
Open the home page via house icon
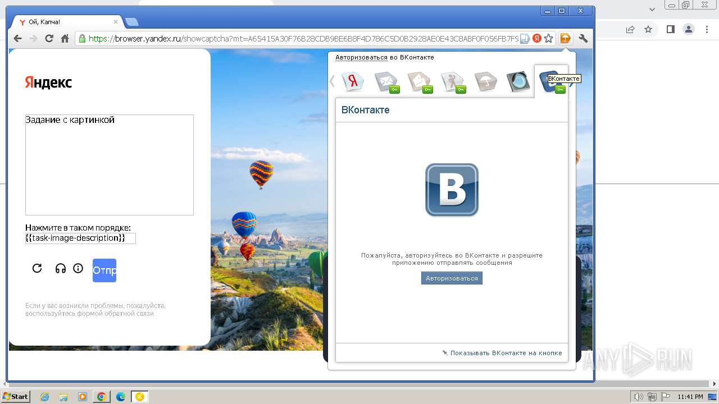coord(65,38)
